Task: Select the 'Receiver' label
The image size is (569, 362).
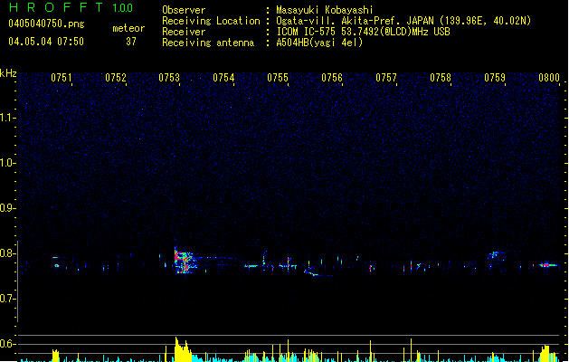Action: tap(184, 32)
